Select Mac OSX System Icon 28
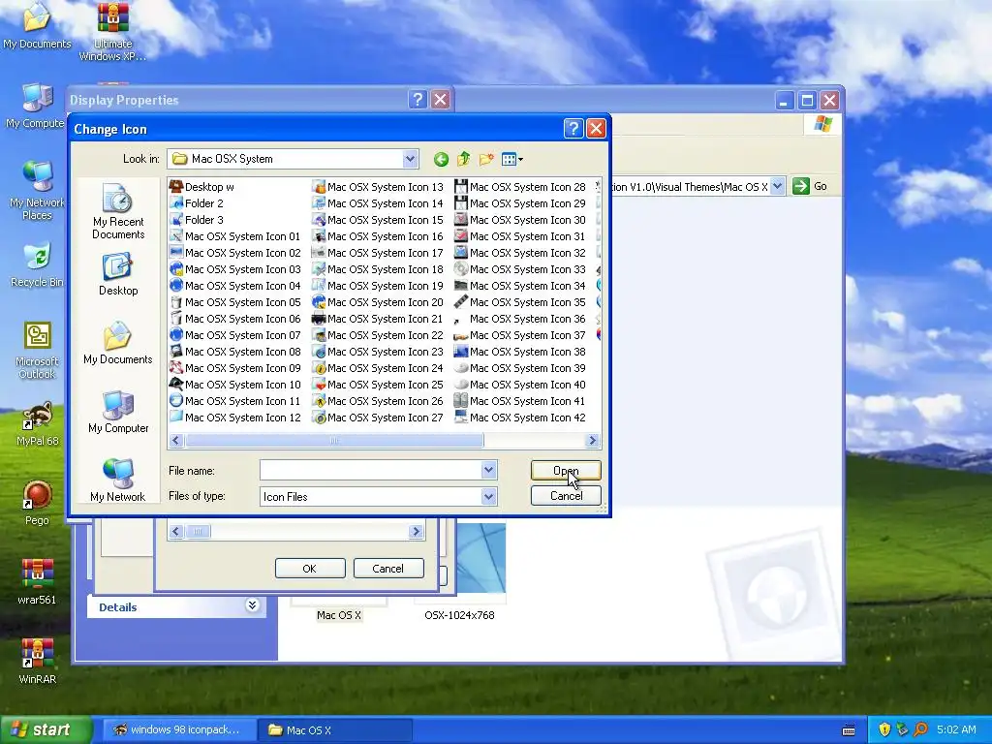Screen dimensions: 992x744 click(x=520, y=187)
